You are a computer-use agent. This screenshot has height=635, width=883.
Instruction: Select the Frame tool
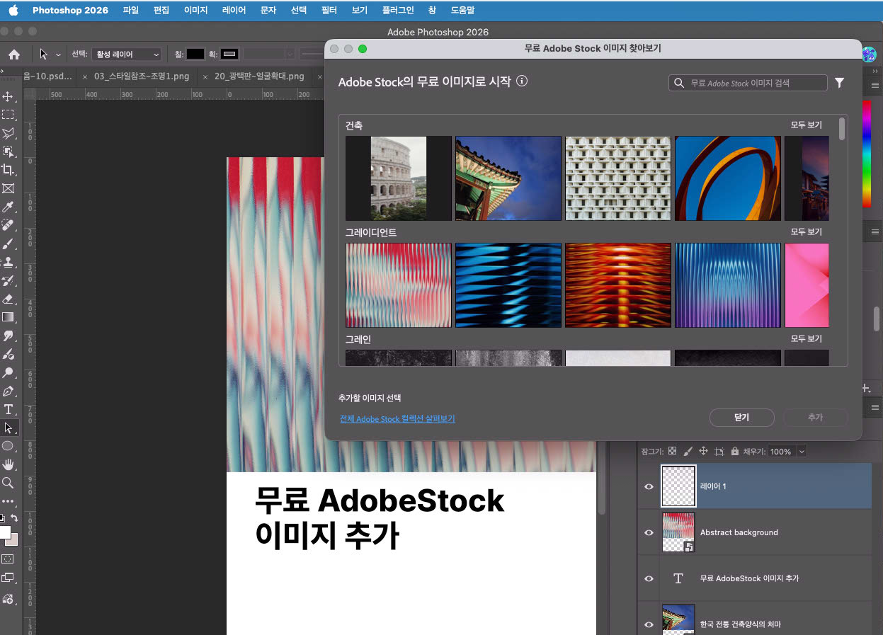[x=8, y=188]
